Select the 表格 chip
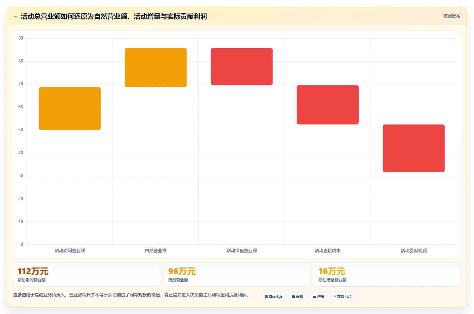The height and width of the screenshot is (314, 474). (297, 296)
